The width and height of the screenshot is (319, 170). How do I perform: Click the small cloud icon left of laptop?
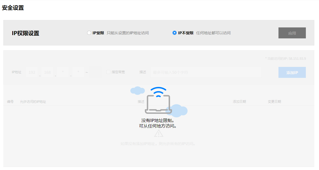pos(137,90)
